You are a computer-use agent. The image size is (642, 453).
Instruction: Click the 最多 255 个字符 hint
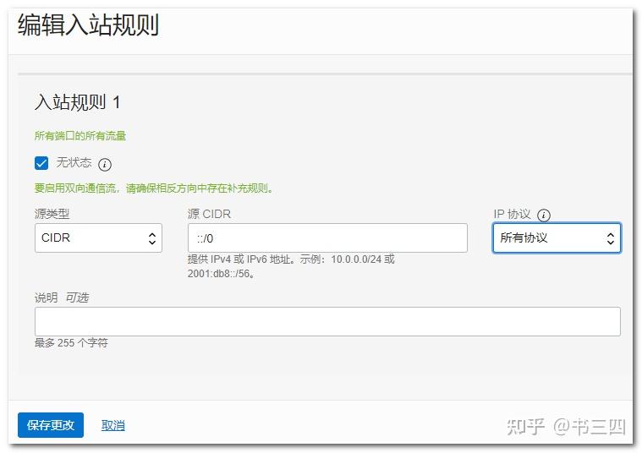[x=71, y=343]
